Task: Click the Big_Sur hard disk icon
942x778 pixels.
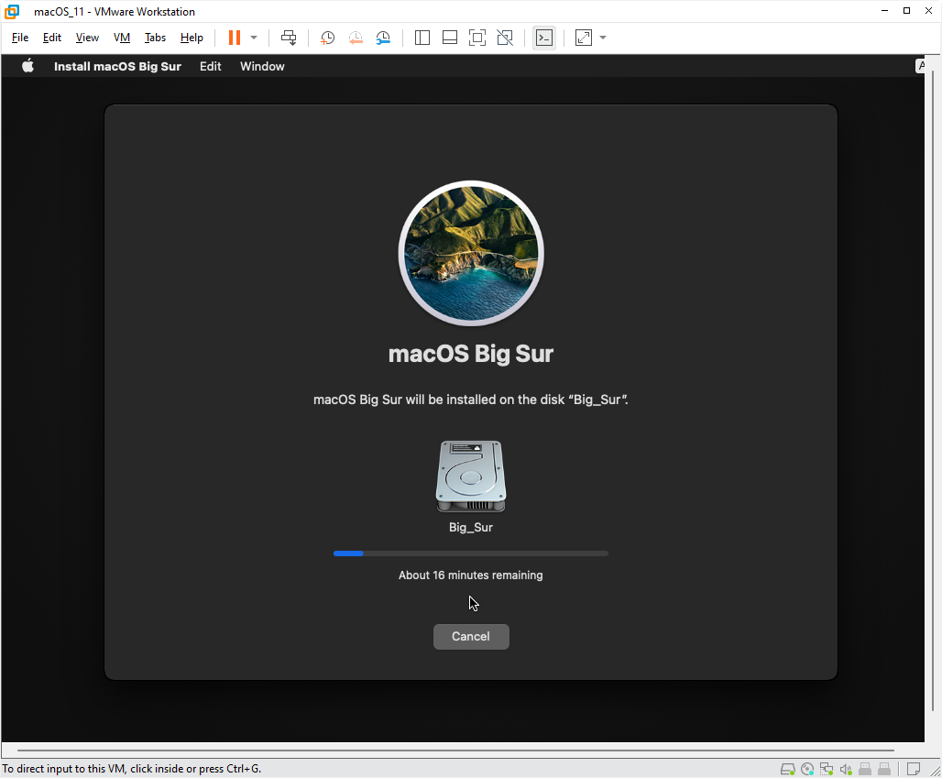Action: click(471, 477)
